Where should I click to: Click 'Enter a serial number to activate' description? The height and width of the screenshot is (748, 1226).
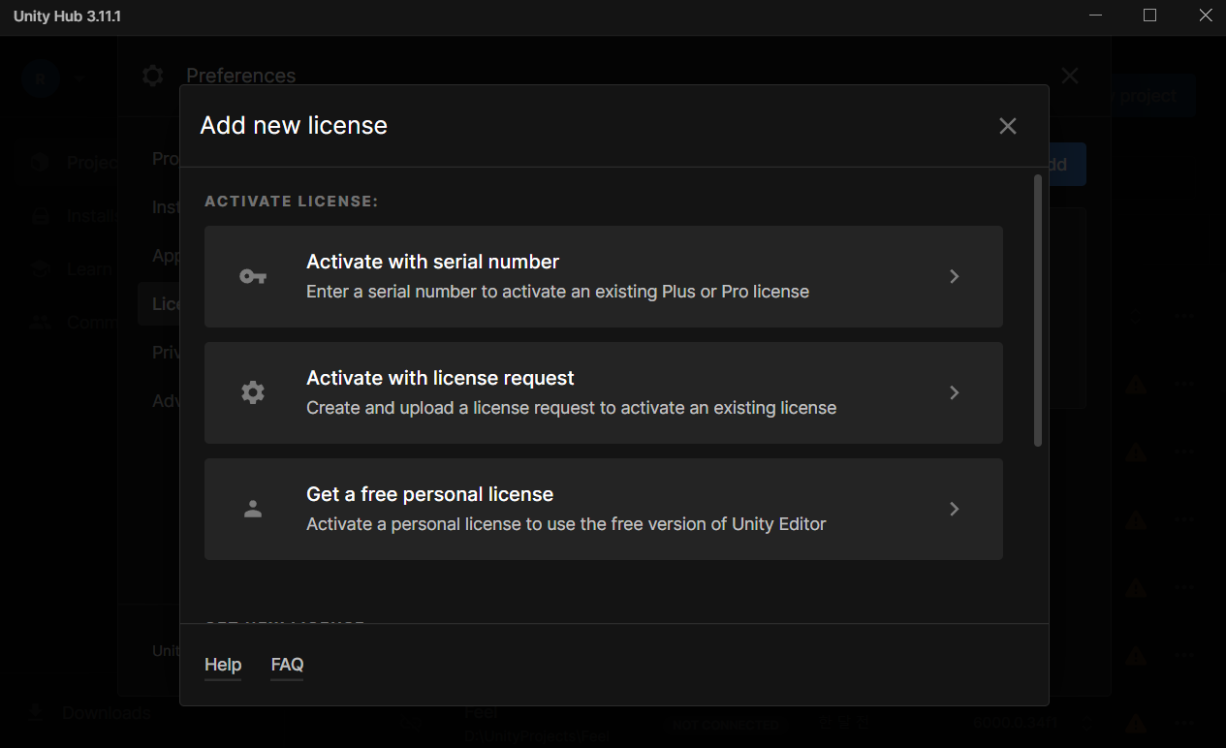[x=557, y=292]
